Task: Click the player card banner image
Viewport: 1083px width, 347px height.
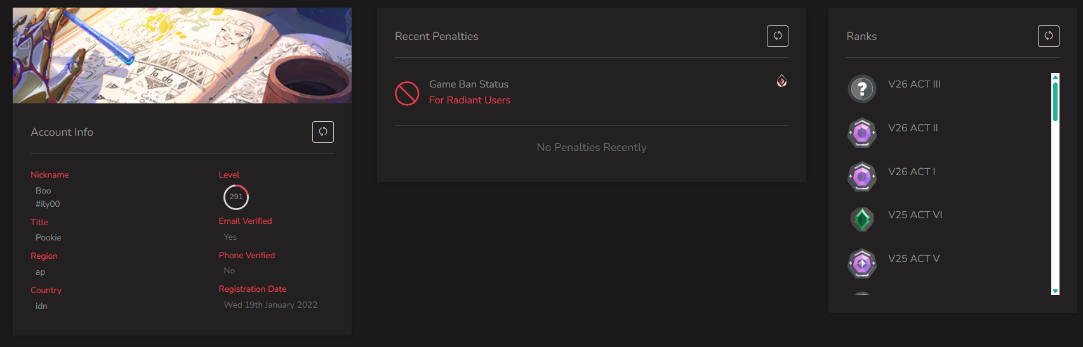Action: point(182,55)
